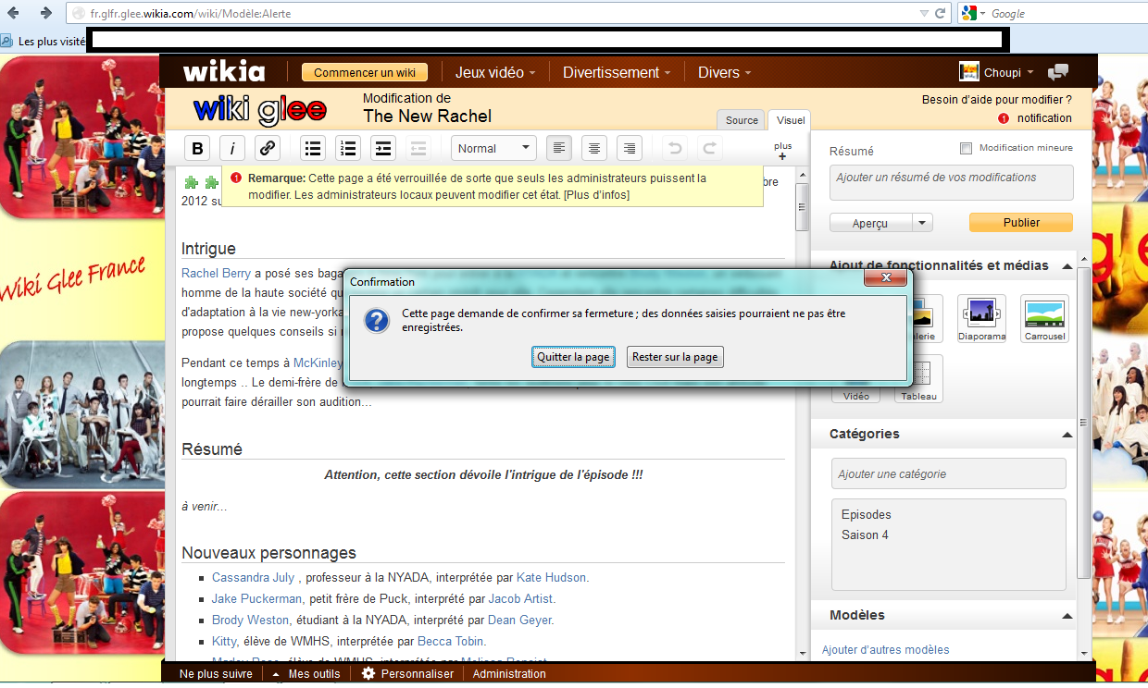This screenshot has width=1148, height=688.
Task: Expand the Divers menu
Action: (x=725, y=72)
